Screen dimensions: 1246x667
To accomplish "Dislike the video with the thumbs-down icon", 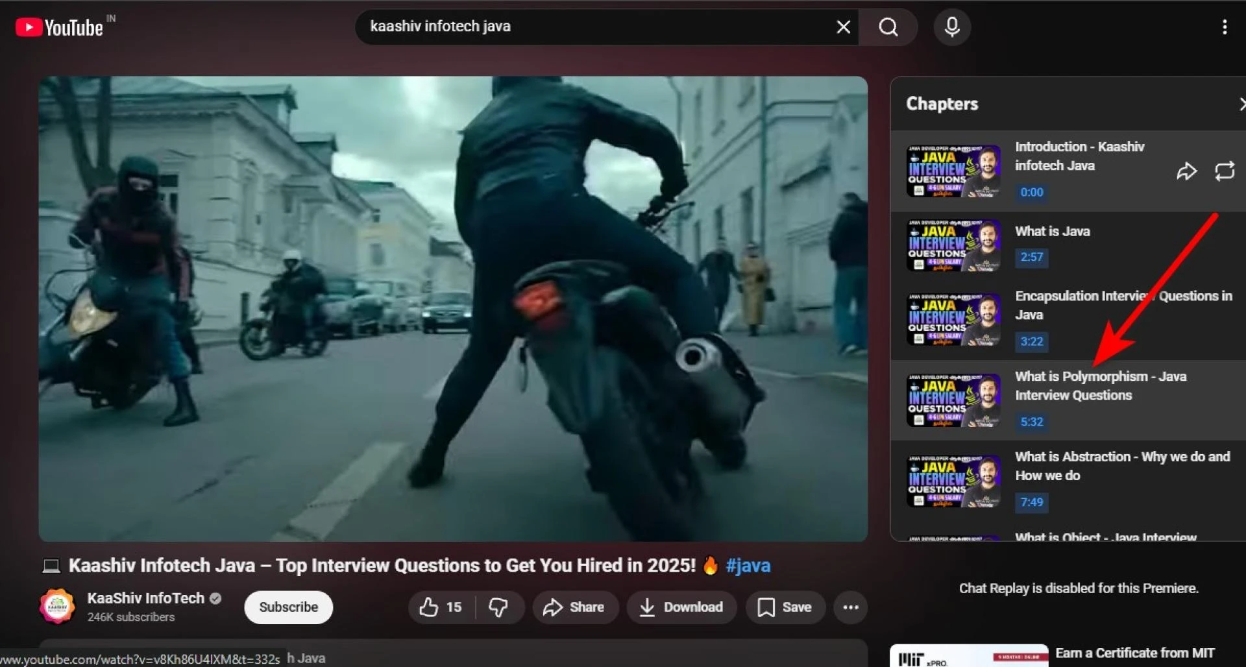I will pos(498,607).
